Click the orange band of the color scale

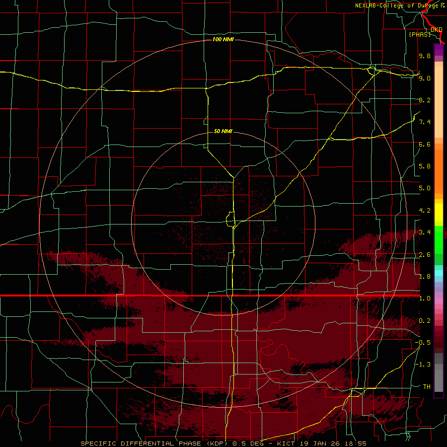click(x=439, y=172)
